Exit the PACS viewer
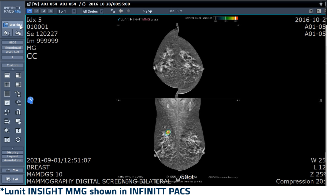 pyautogui.click(x=12, y=179)
